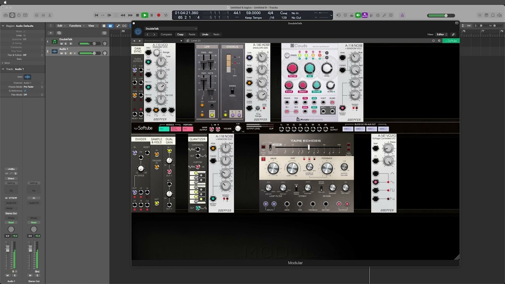Mute the Audio 1 track

tap(61, 53)
